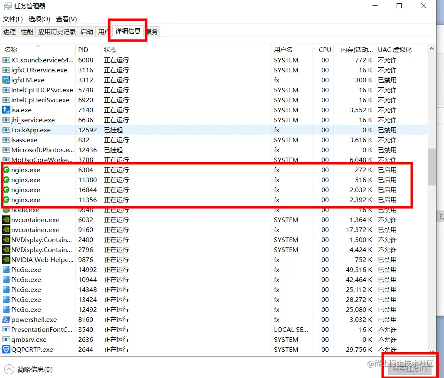444x378 pixels.
Task: Click the QQPCRTP.exe shield icon
Action: coord(6,349)
